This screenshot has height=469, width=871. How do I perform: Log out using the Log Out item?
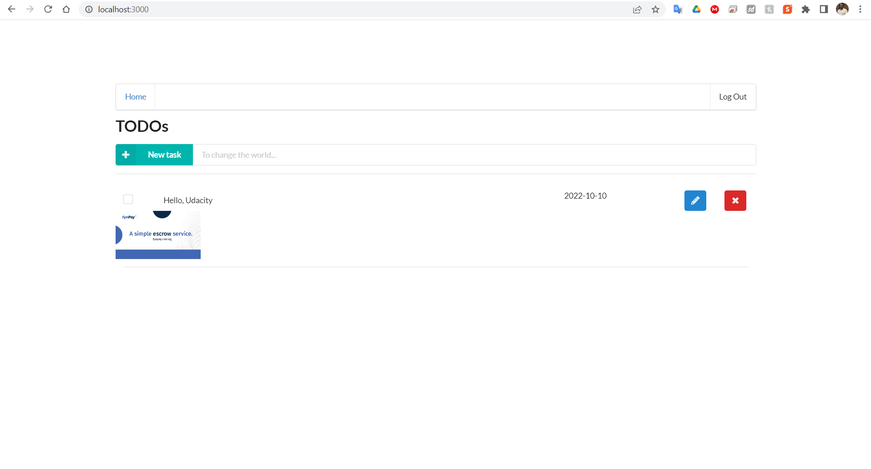pos(733,97)
